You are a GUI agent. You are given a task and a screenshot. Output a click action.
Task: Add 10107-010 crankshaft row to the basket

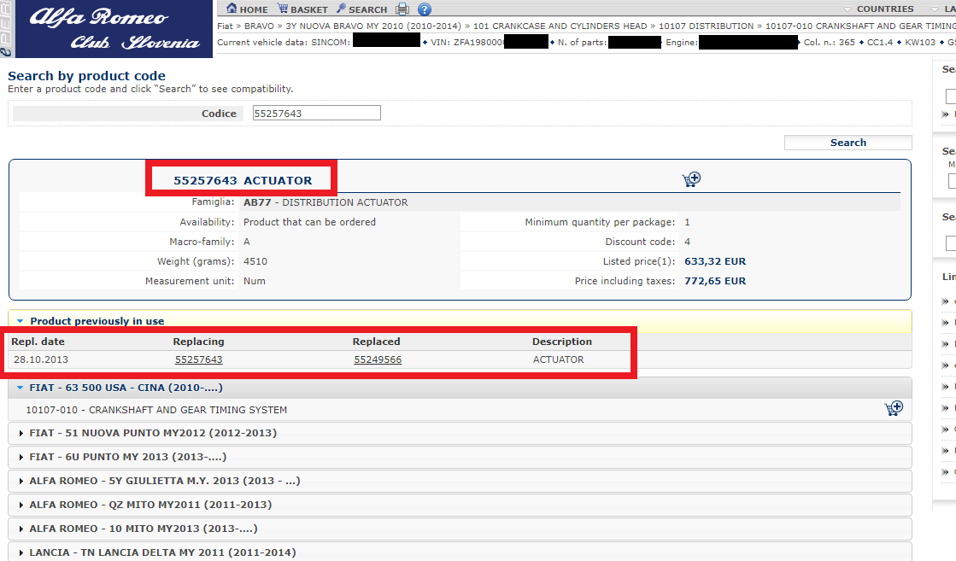[894, 408]
